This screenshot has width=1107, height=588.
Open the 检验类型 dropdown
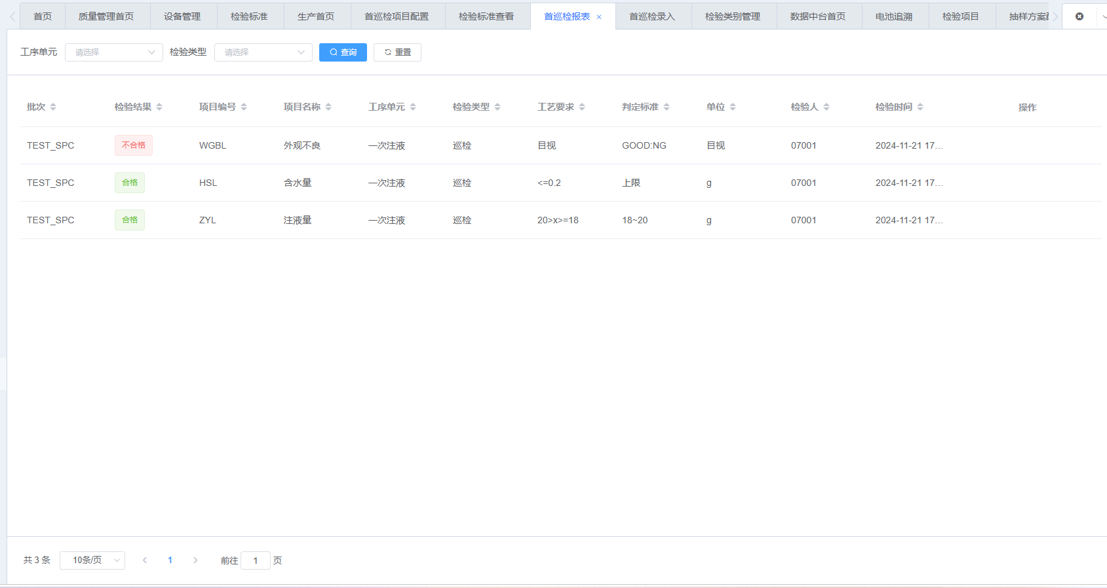pos(263,52)
